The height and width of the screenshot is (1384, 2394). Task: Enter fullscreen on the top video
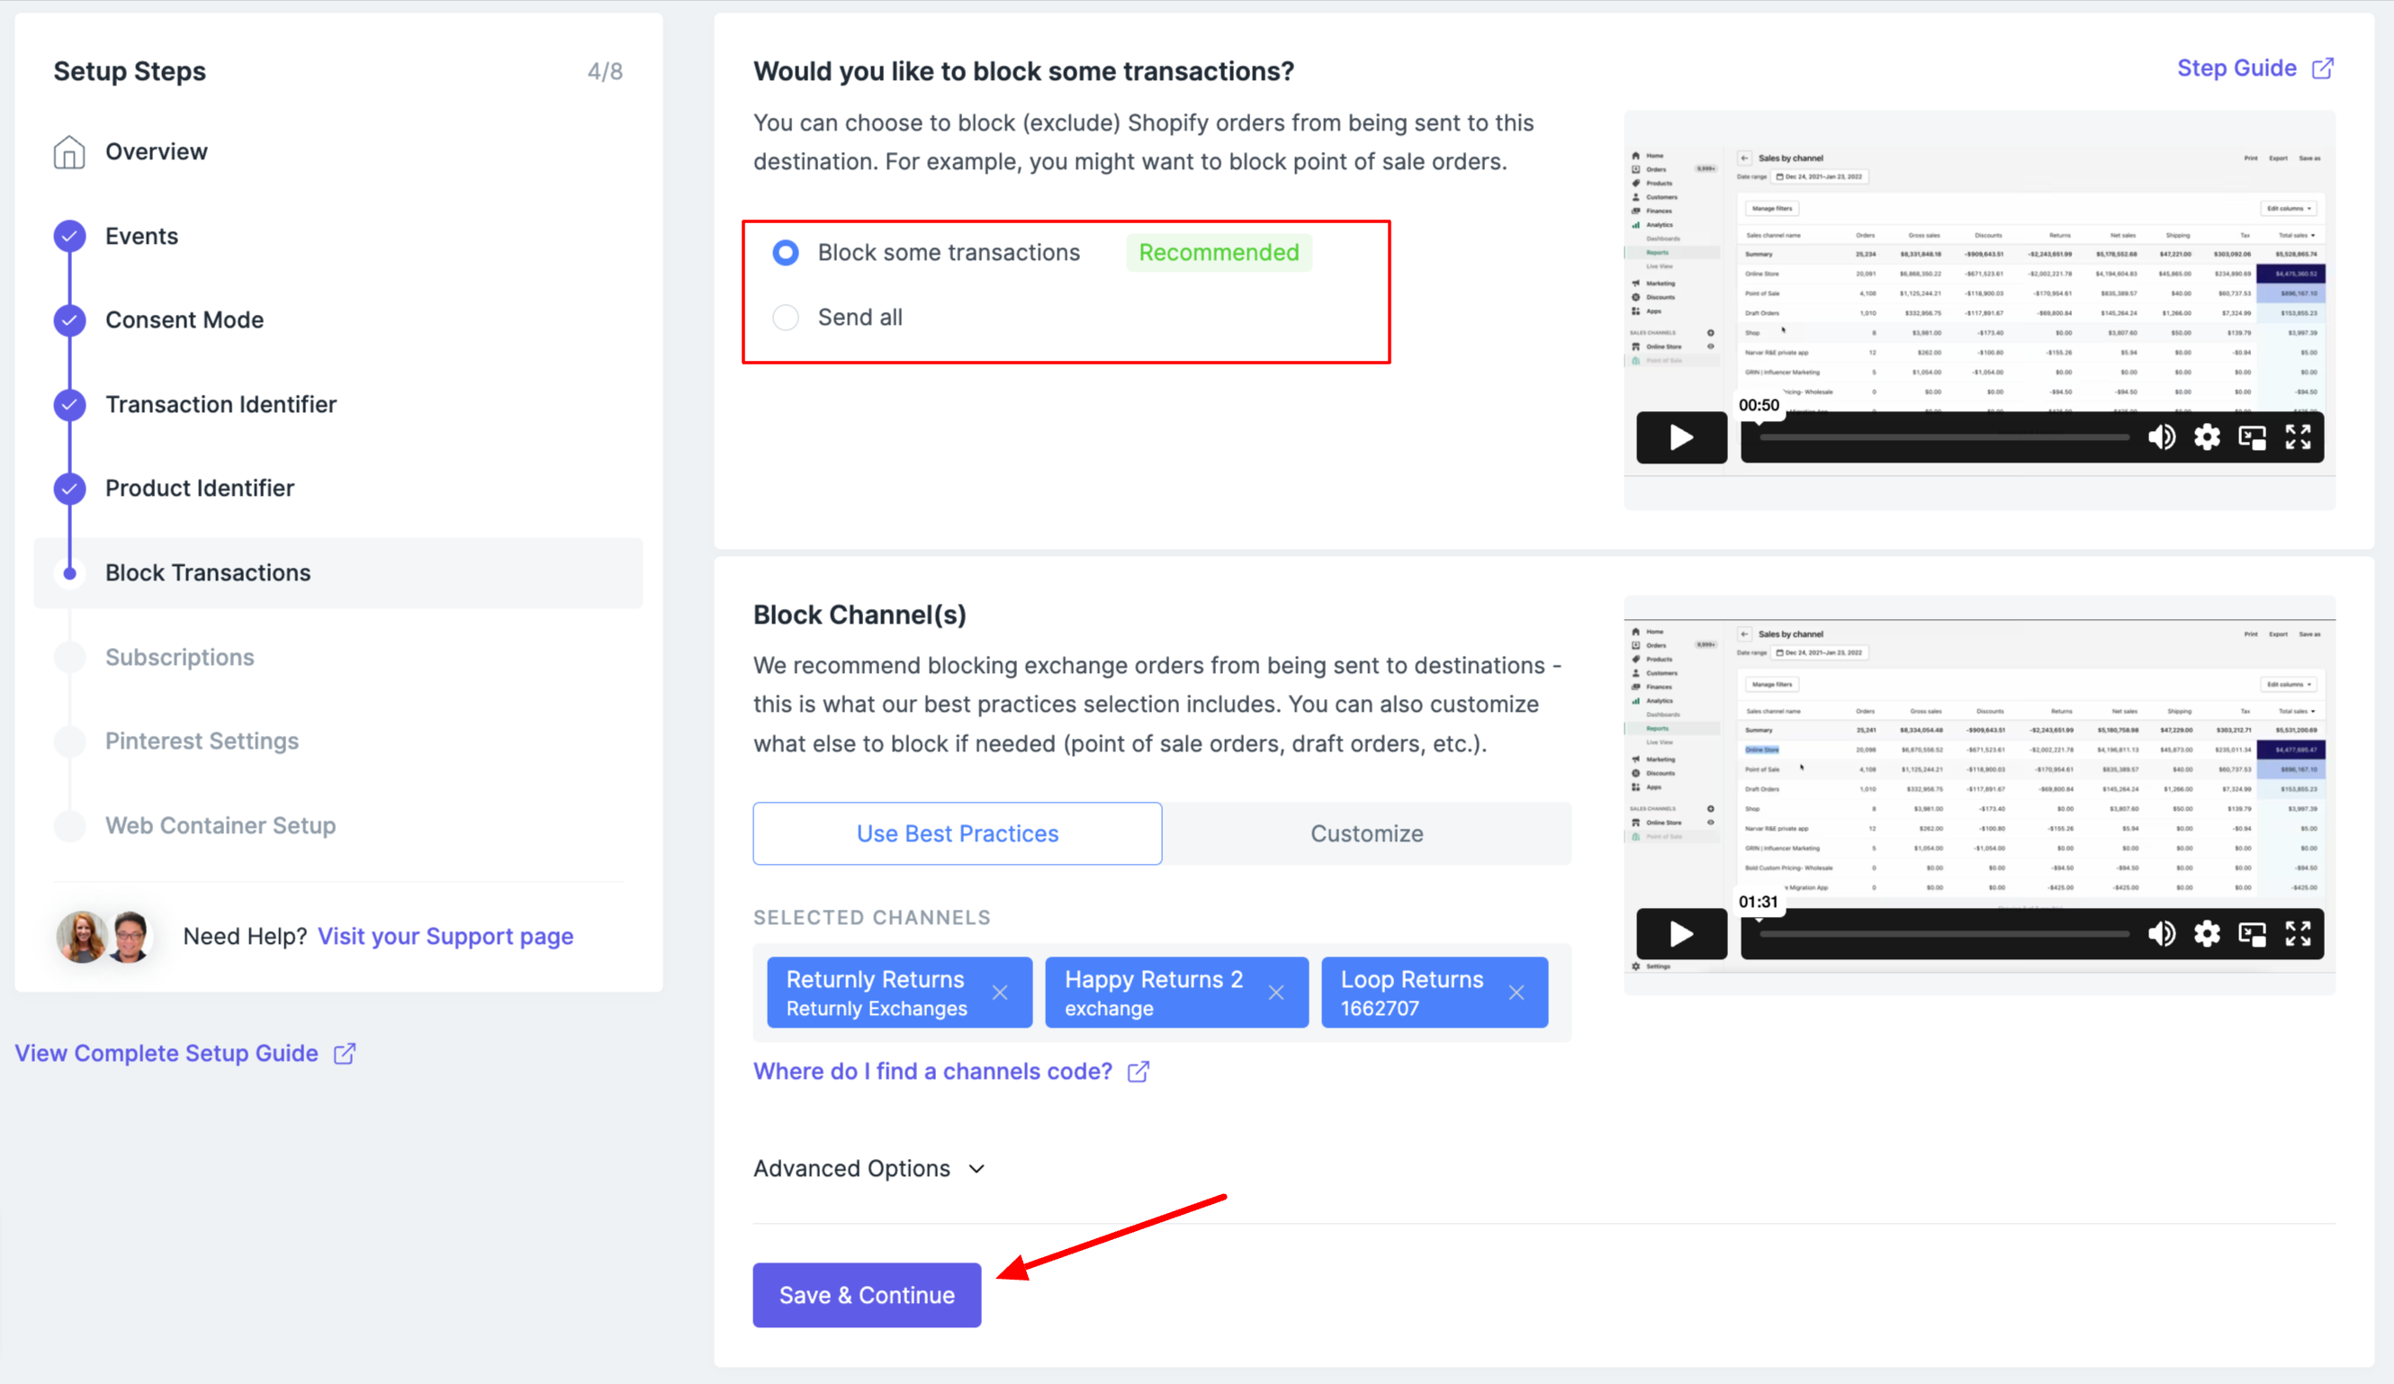[x=2297, y=437]
